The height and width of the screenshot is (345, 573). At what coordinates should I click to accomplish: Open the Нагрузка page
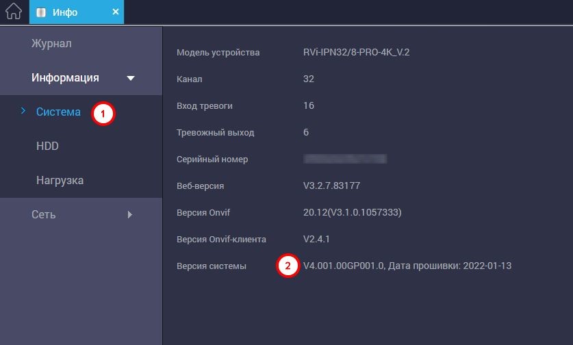point(60,181)
